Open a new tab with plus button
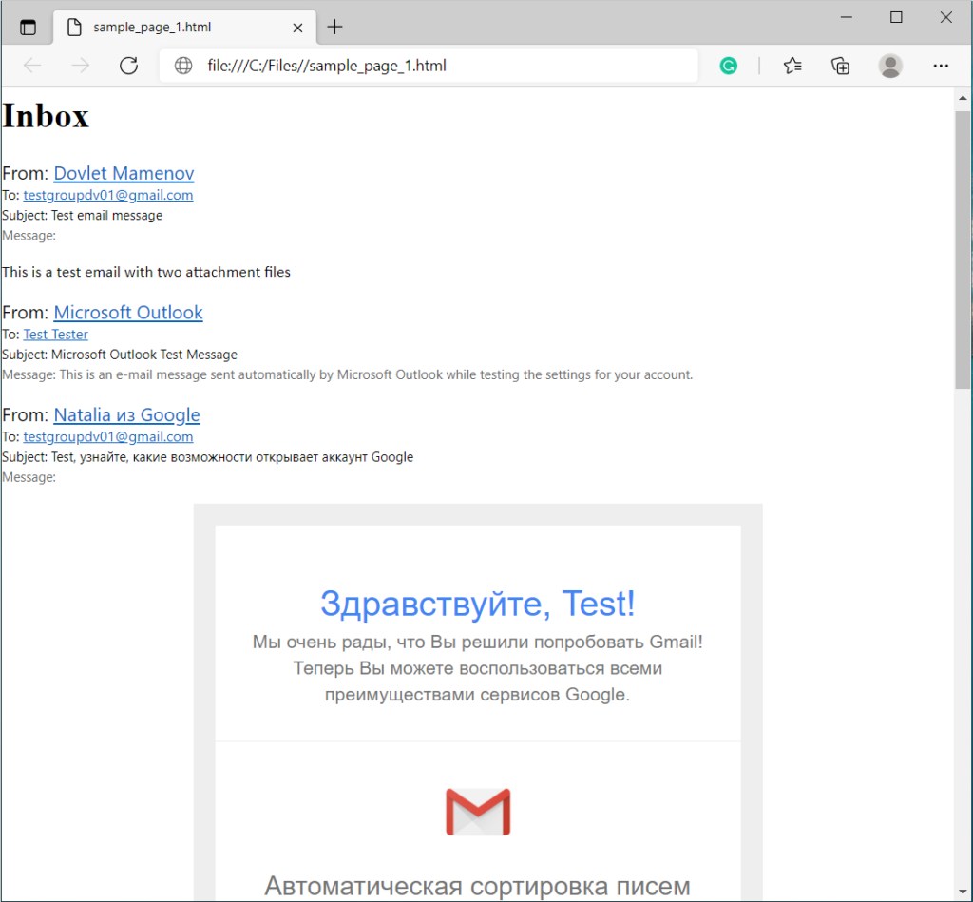The width and height of the screenshot is (973, 902). click(334, 27)
